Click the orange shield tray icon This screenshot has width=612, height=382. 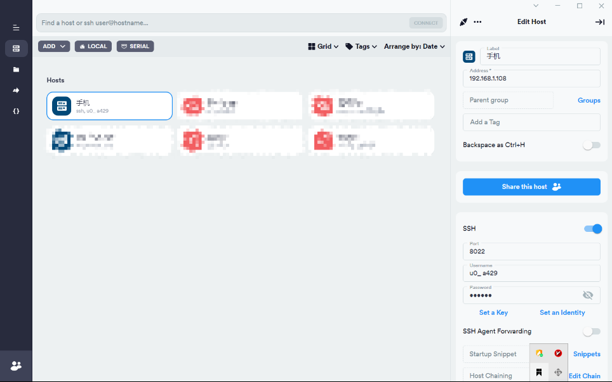(x=539, y=353)
